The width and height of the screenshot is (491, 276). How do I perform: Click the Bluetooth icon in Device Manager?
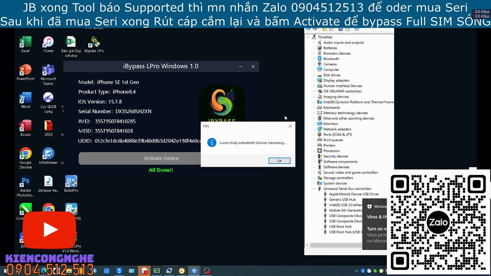(320, 59)
